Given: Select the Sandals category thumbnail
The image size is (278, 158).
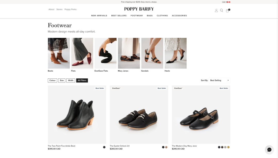Looking at the screenshot, I should pos(152,53).
